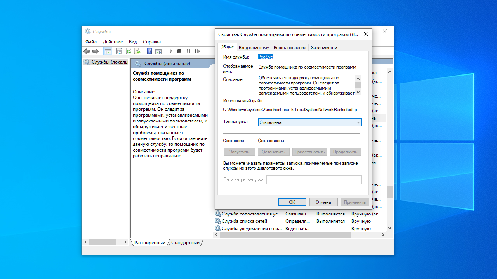497x279 pixels.
Task: Click the executable path text svchost.exe
Action: point(290,110)
